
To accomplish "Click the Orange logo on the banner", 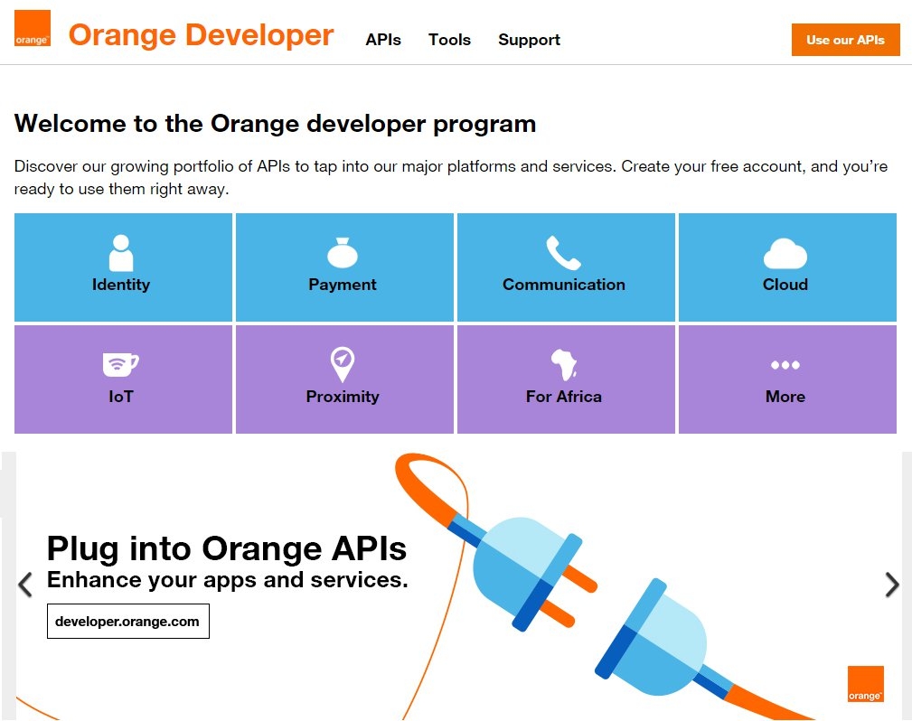I will click(x=866, y=684).
